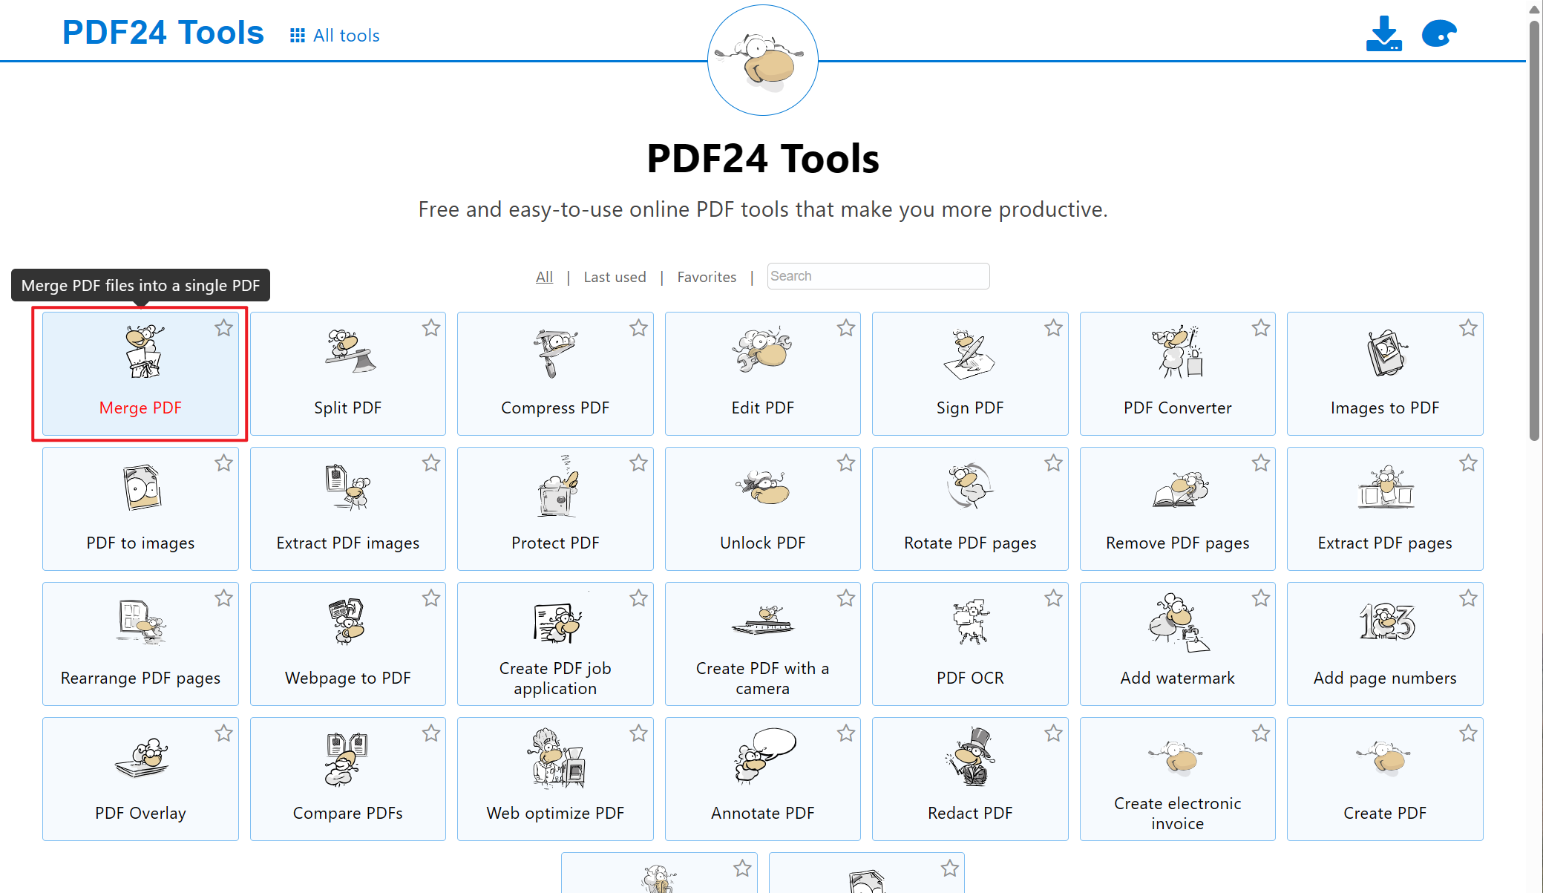Screen dimensions: 1543x893
Task: Open the theme color palette settings
Action: pyautogui.click(x=1438, y=33)
